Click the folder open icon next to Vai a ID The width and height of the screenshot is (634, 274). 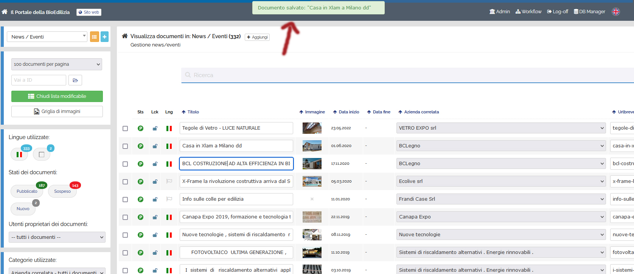pos(75,80)
